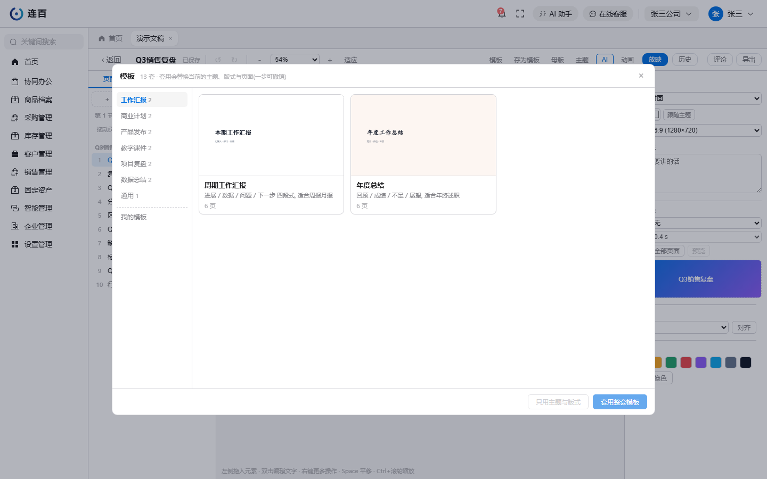Open the notifications bell

pyautogui.click(x=501, y=13)
